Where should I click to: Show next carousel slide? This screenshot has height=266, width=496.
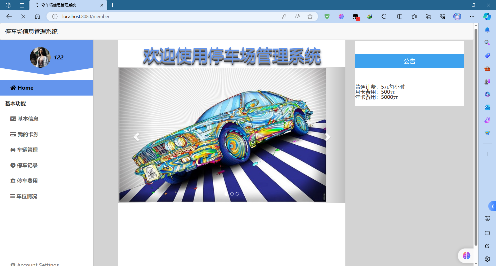[328, 137]
